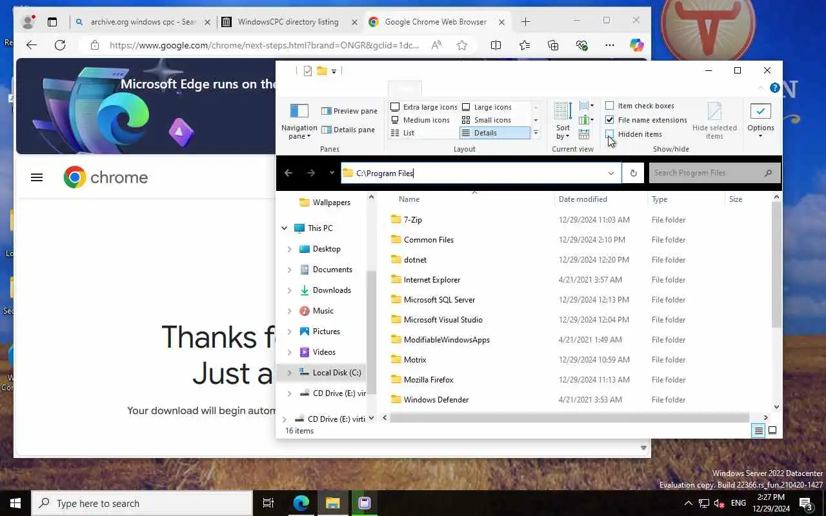Click the Group by icon in Current view

pyautogui.click(x=586, y=106)
